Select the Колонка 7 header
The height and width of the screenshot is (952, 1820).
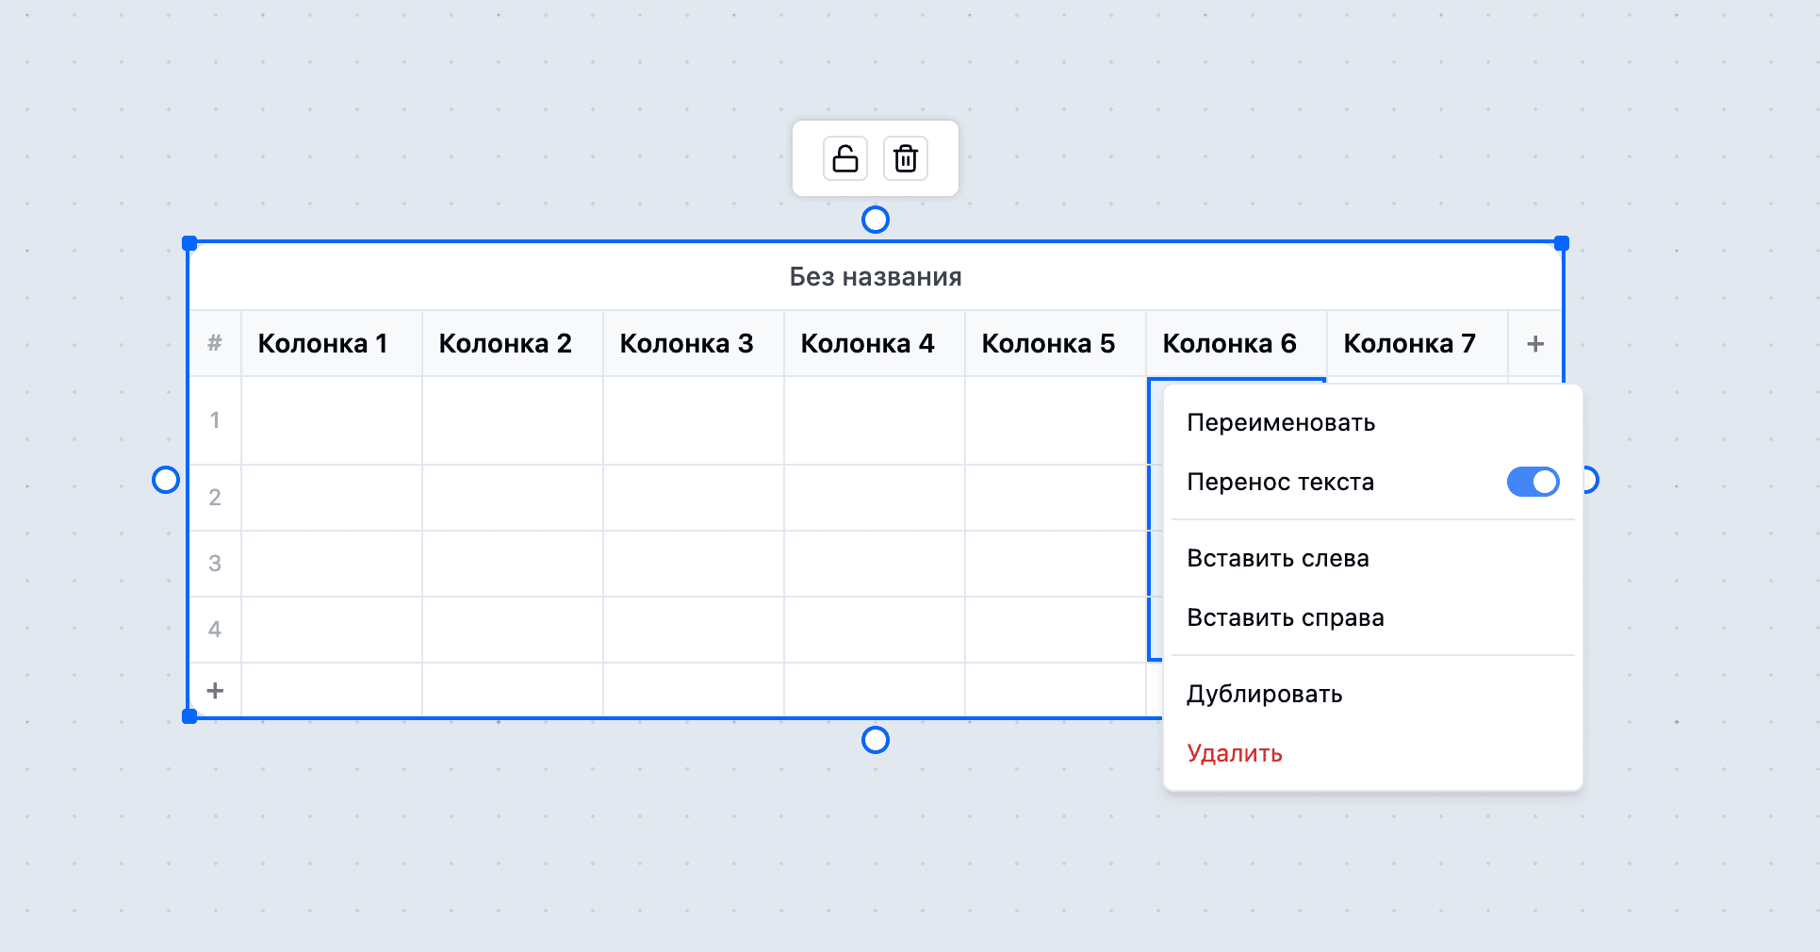tap(1411, 343)
